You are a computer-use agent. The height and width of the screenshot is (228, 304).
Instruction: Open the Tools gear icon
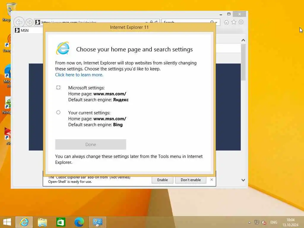(241, 22)
